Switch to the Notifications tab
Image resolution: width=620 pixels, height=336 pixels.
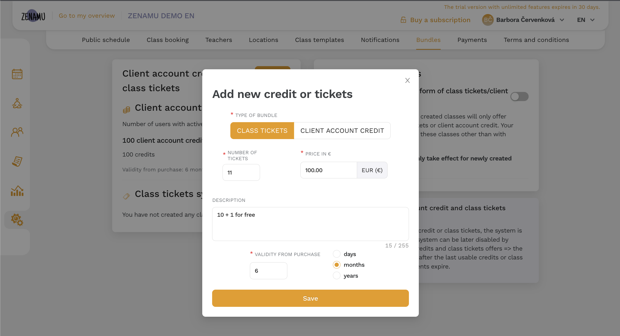click(379, 40)
